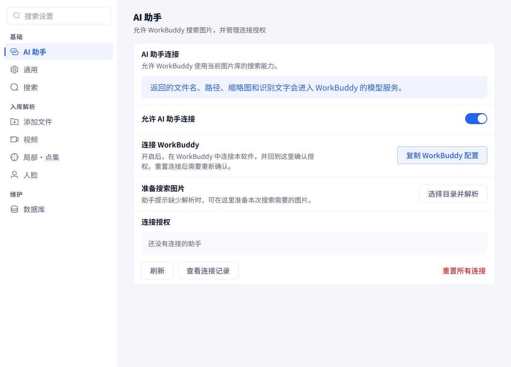Image resolution: width=511 pixels, height=367 pixels.
Task: Click the 连接授权 heading
Action: coord(156,222)
